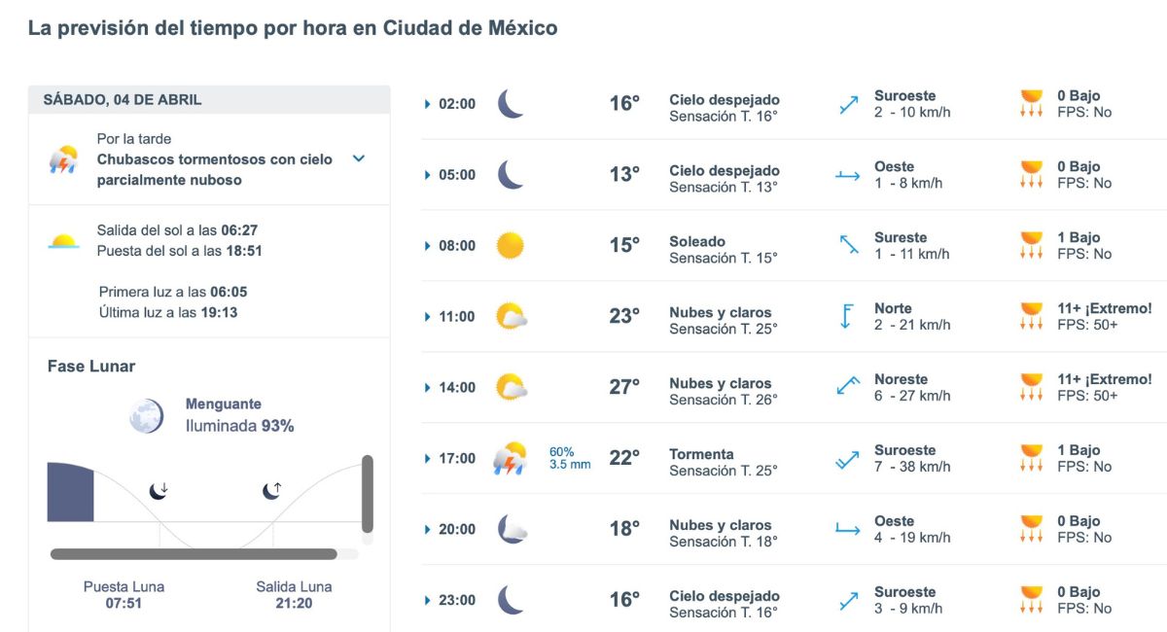
Task: Click the night clouds icon at 20:00
Action: tap(510, 528)
